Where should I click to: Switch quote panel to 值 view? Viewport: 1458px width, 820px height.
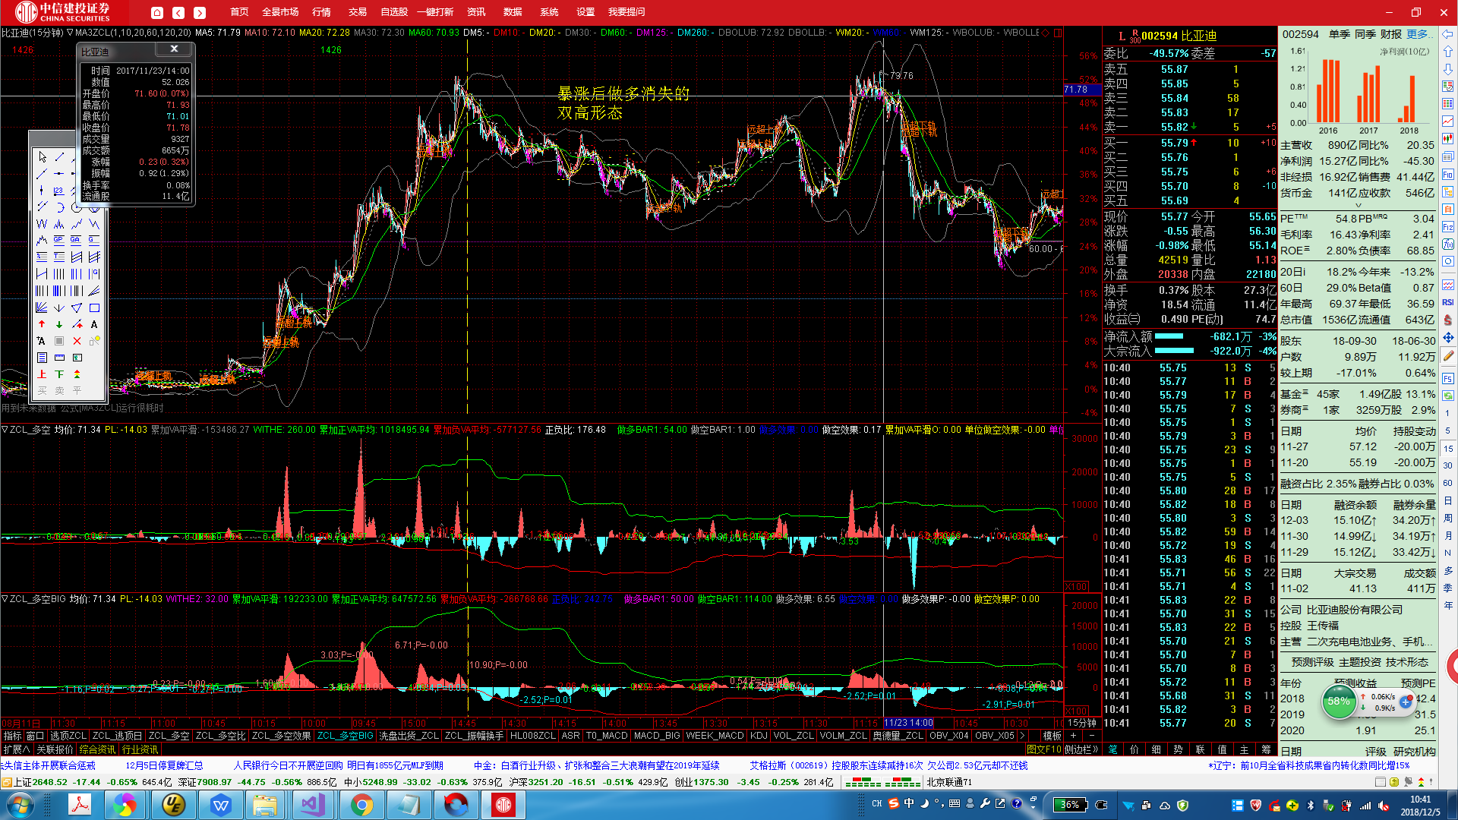coord(1223,749)
